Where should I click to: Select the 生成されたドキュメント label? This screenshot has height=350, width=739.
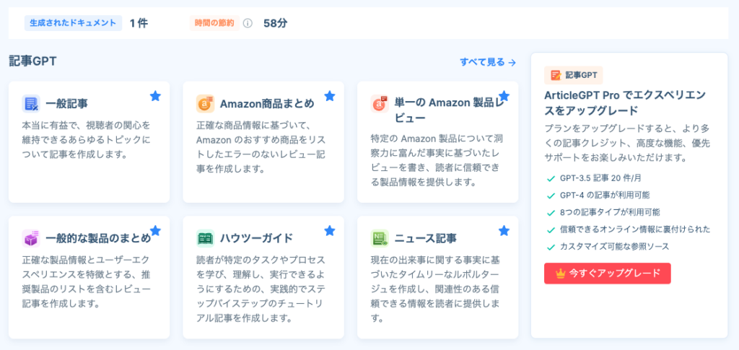[x=73, y=23]
